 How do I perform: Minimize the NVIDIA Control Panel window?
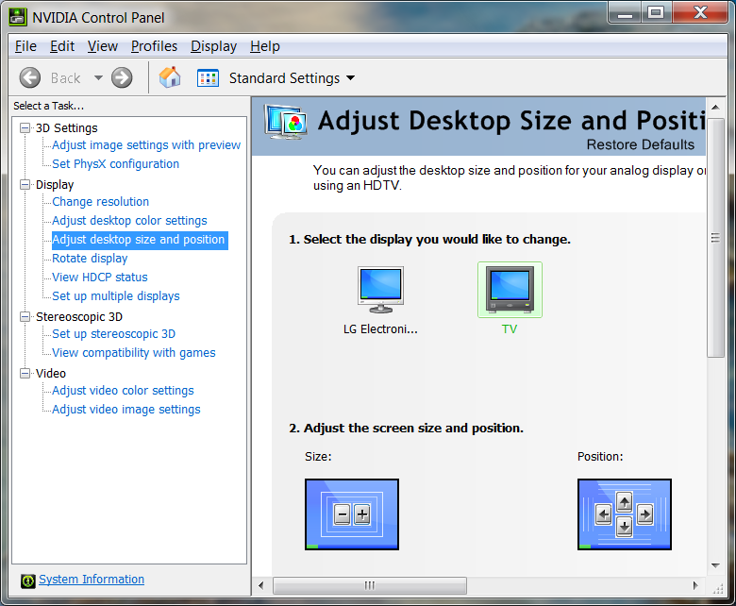click(625, 13)
